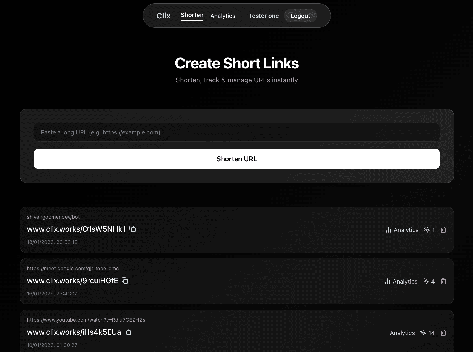Click the click-count icon showing 1
The width and height of the screenshot is (473, 352).
(x=427, y=230)
